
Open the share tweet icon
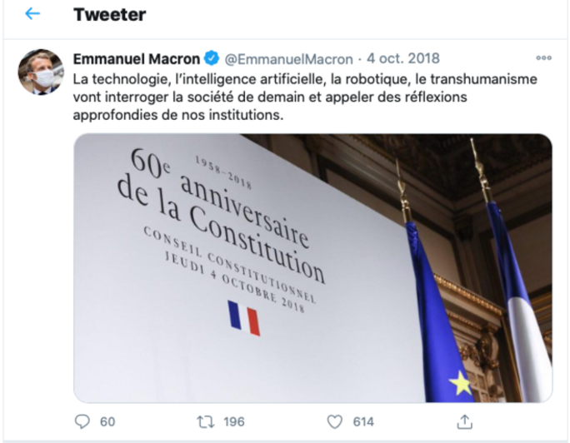[466, 421]
